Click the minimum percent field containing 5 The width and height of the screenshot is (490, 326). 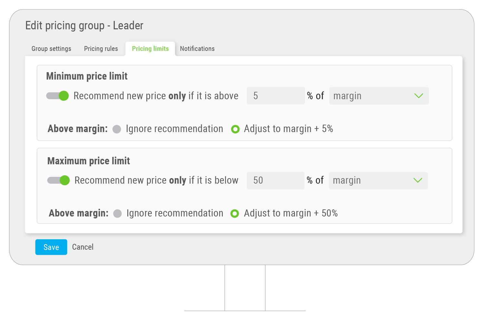tap(276, 96)
